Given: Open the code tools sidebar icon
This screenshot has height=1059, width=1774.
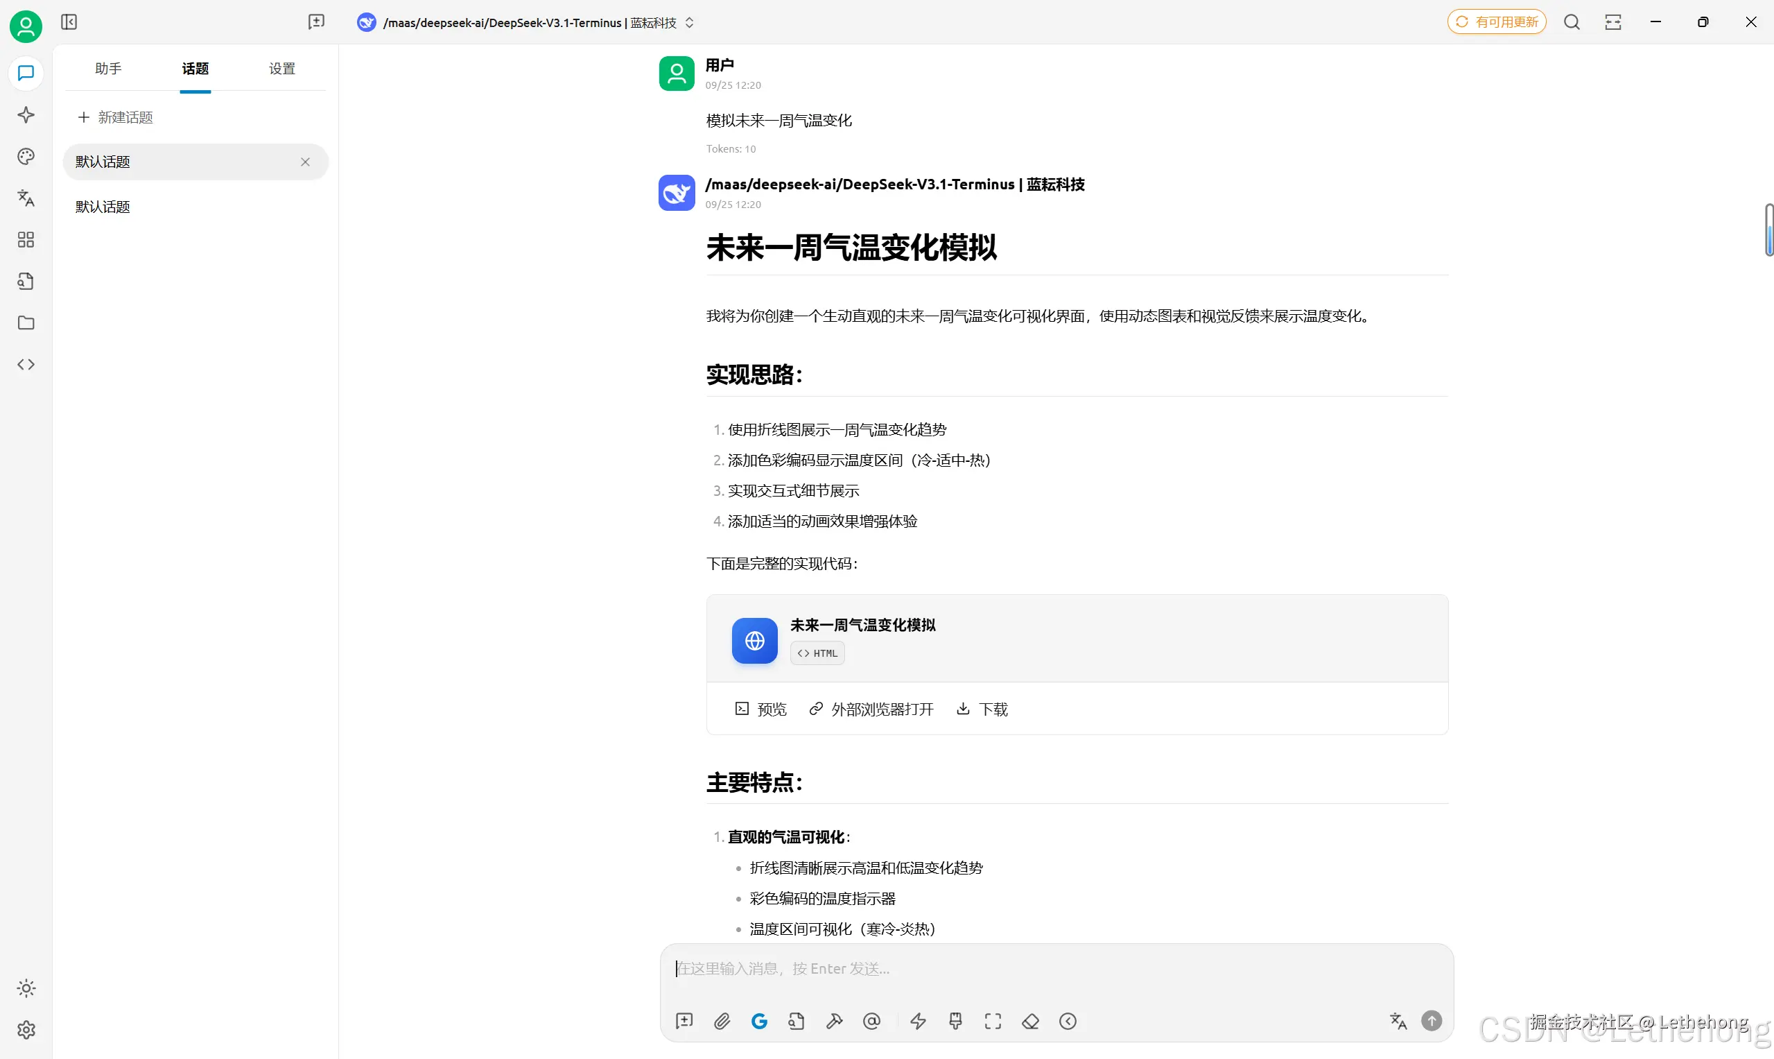Looking at the screenshot, I should [26, 364].
